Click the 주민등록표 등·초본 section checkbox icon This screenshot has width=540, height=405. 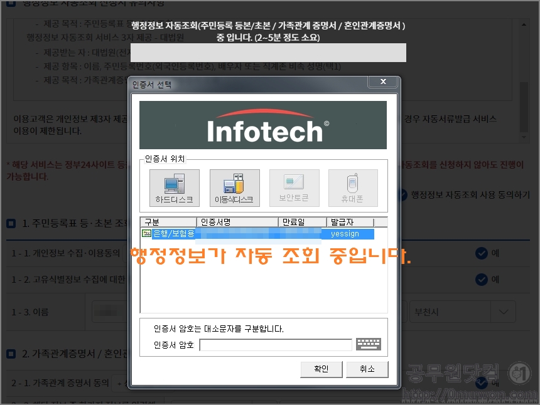(11, 224)
